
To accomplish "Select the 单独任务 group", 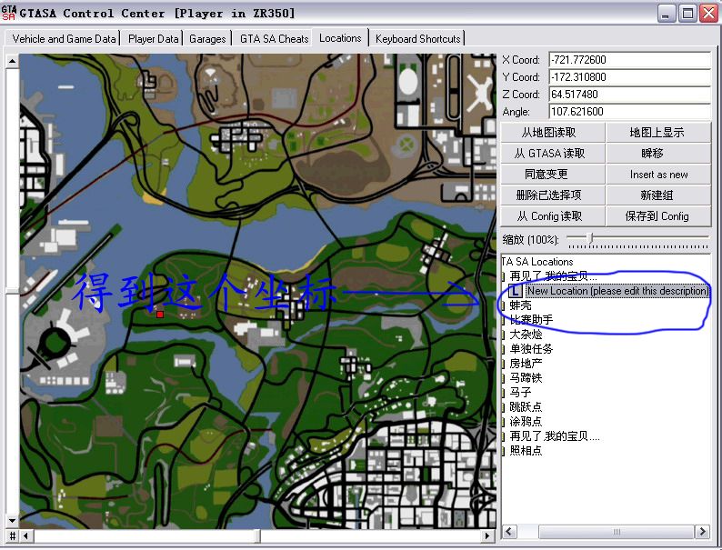I will [531, 349].
